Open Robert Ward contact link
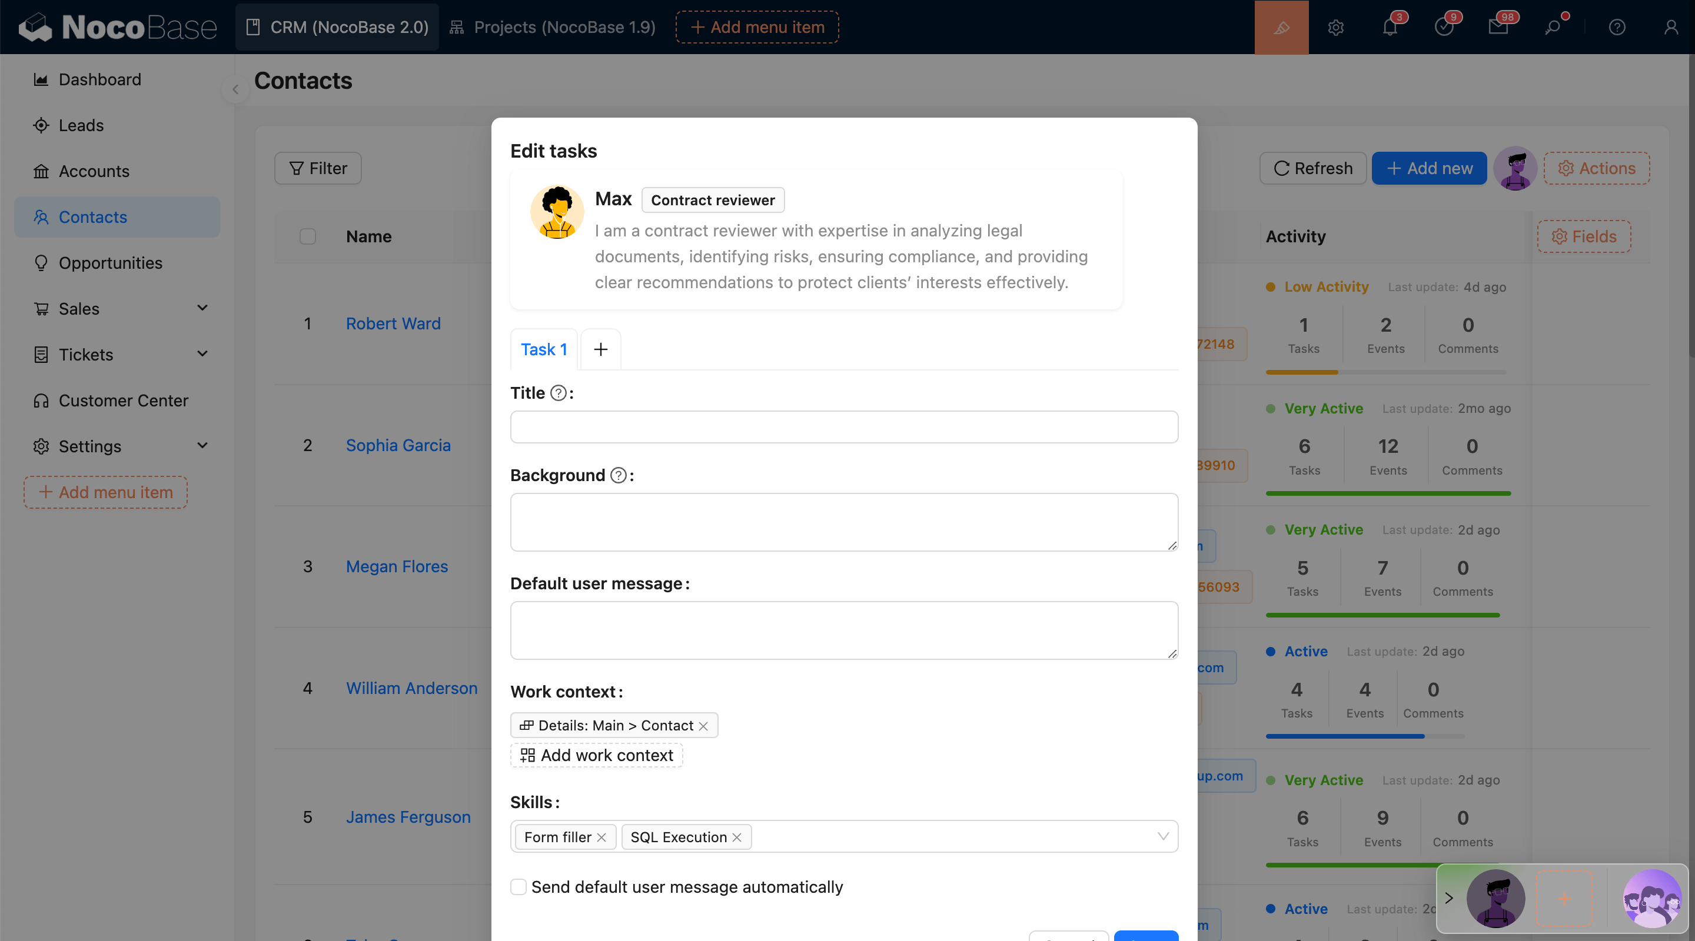Image resolution: width=1695 pixels, height=941 pixels. (393, 323)
